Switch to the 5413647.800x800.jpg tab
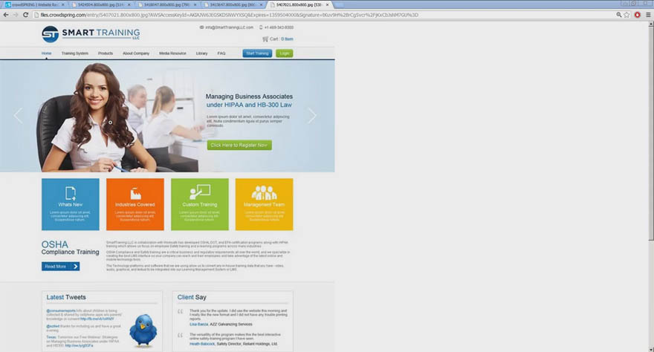 click(x=233, y=4)
